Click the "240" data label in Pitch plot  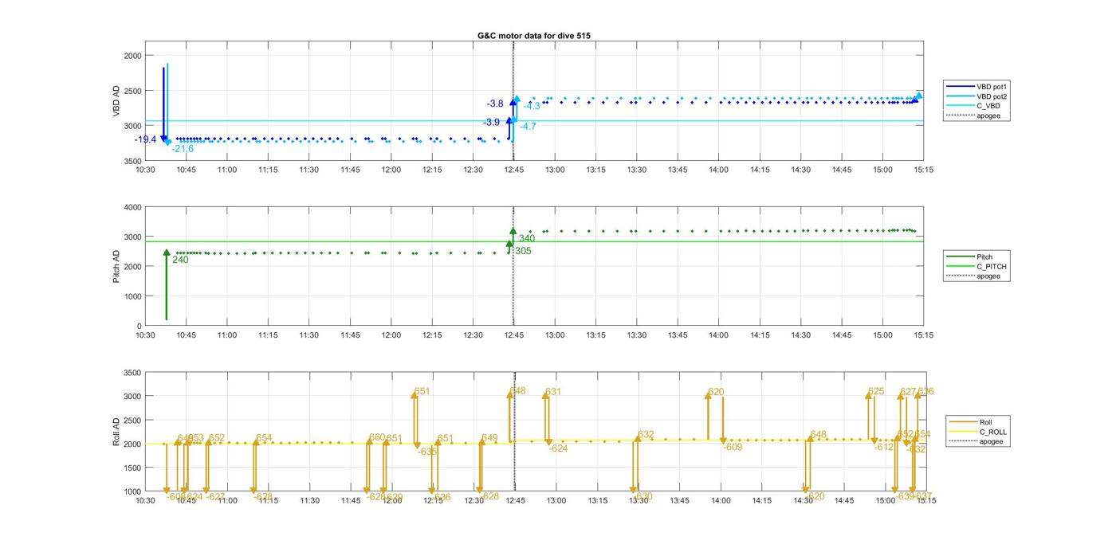180,260
